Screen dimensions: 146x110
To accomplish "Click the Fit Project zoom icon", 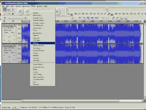I will coord(126,18).
